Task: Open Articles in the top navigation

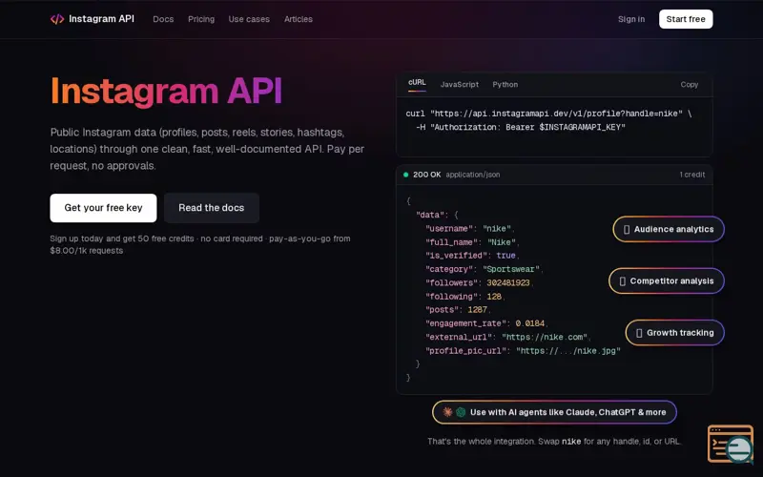Action: point(299,19)
